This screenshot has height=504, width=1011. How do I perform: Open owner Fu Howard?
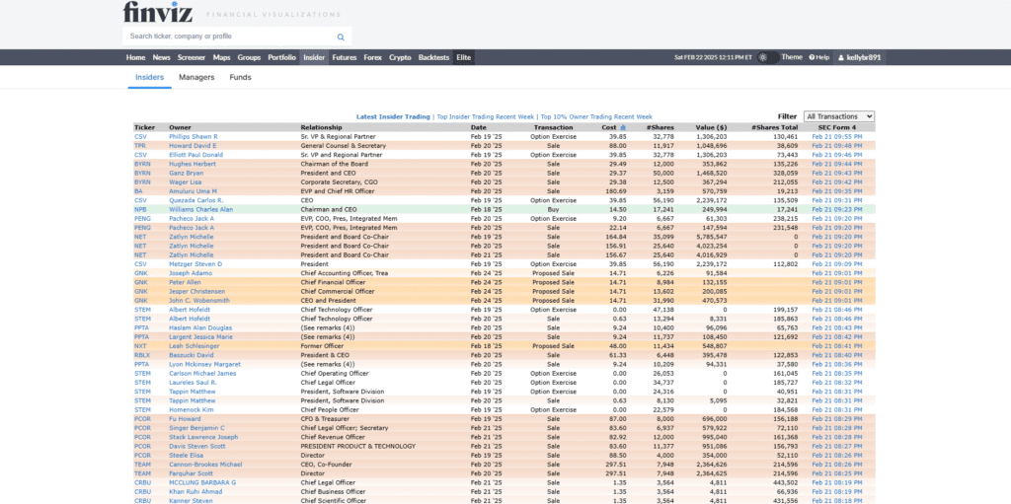coord(185,419)
